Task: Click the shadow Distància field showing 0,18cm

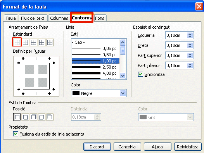Action: tap(86, 117)
